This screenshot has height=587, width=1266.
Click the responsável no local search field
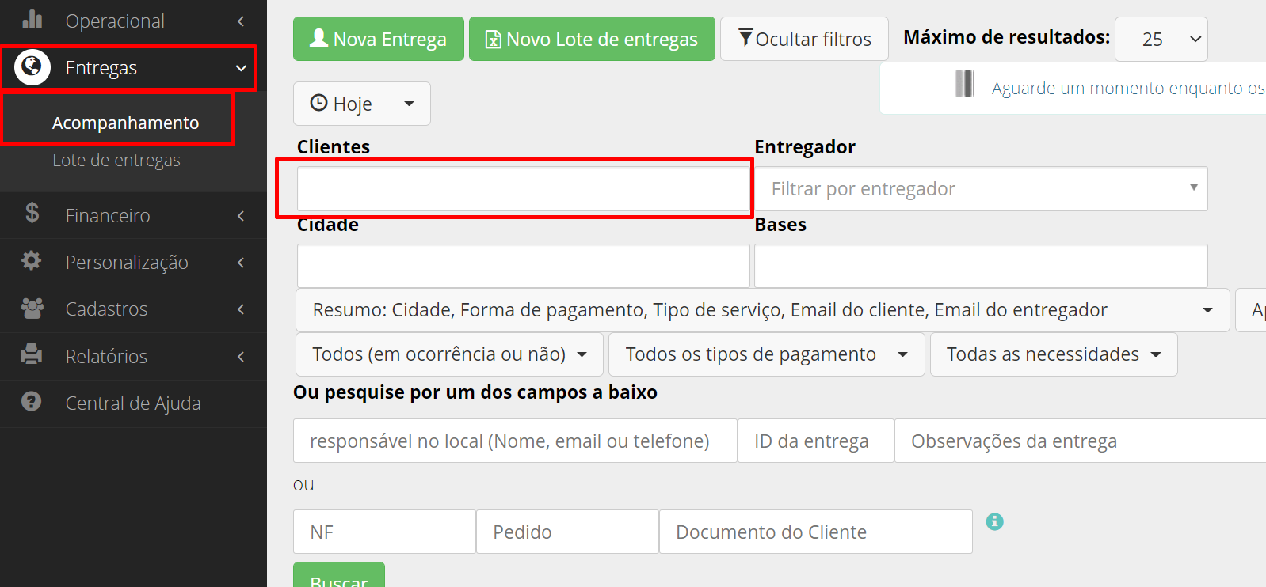pyautogui.click(x=515, y=441)
